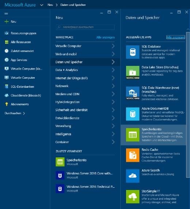
Task: Expand Sicherheit und Identität chevron
Action: pos(113,110)
